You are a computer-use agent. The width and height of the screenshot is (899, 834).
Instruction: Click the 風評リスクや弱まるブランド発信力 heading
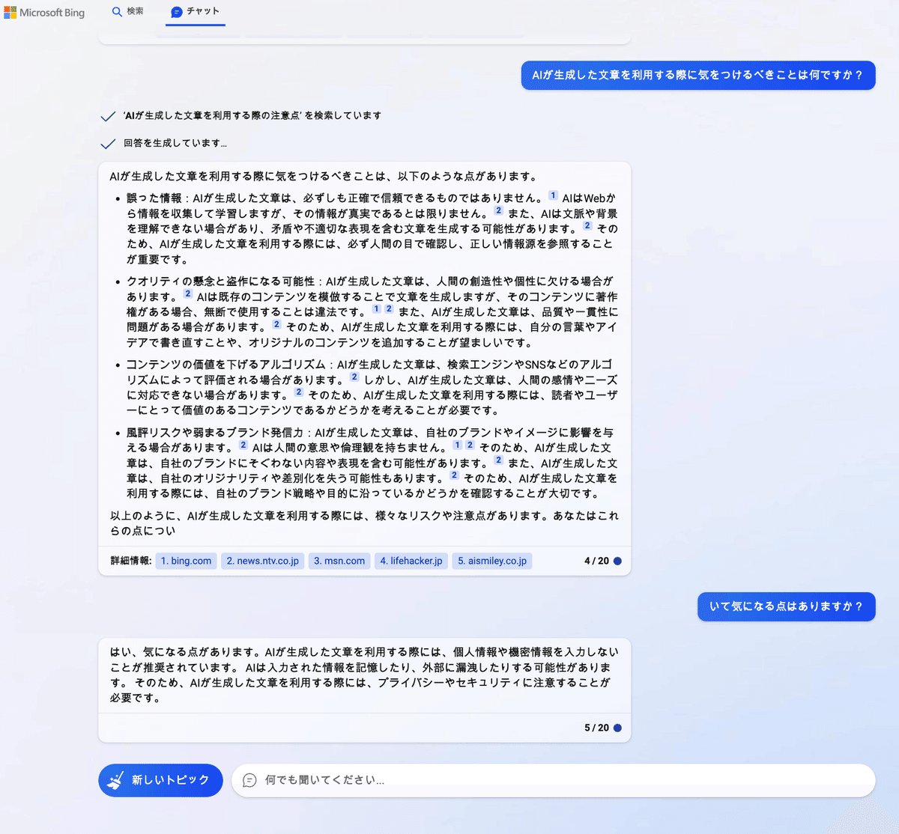click(x=215, y=433)
